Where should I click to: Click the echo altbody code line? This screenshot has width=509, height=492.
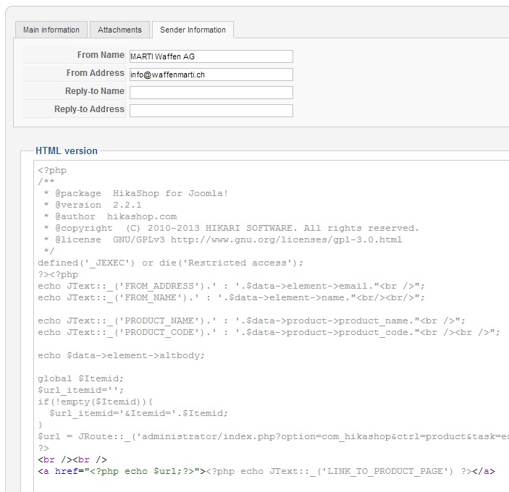click(x=122, y=355)
